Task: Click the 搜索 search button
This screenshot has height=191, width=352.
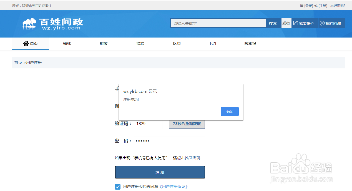Action: pyautogui.click(x=273, y=23)
